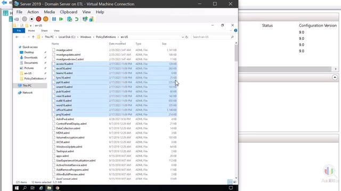The image size is (341, 191).
Task: Expand the address bar history dropdown
Action: click(x=182, y=37)
